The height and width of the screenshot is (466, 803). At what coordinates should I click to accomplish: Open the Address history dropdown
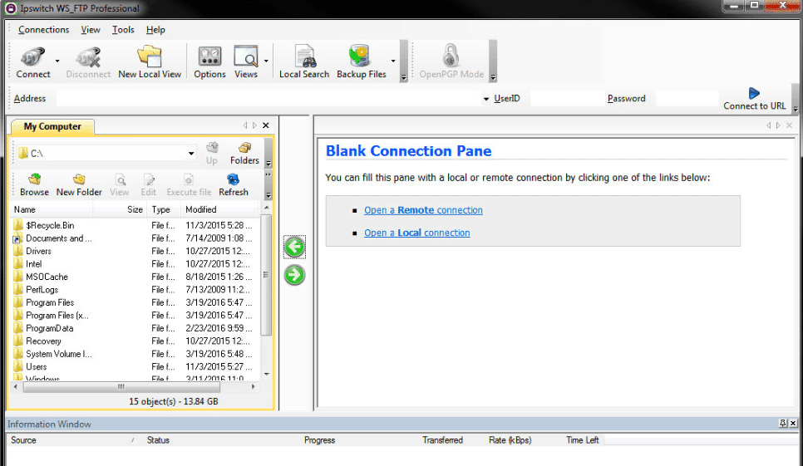pyautogui.click(x=485, y=99)
